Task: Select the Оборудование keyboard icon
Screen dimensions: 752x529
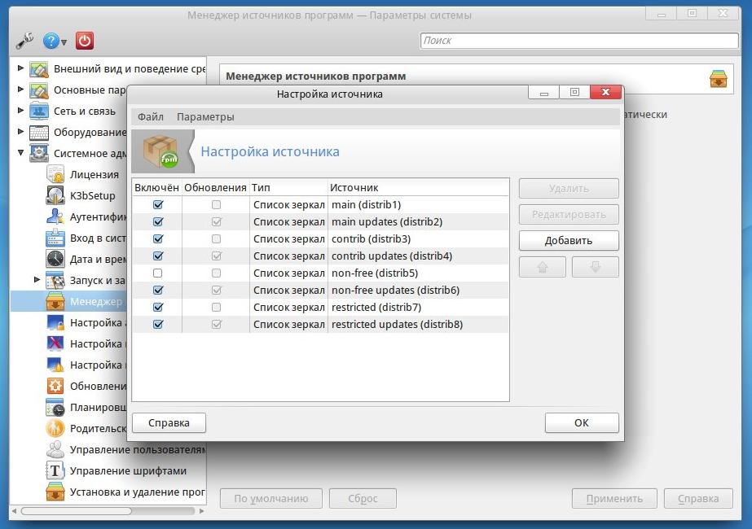Action: click(39, 132)
